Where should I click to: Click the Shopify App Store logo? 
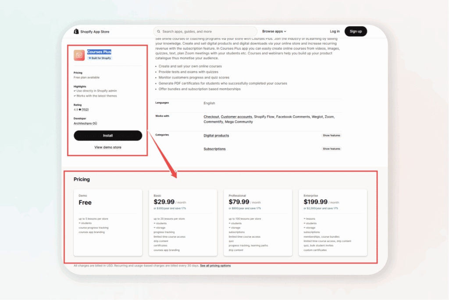point(93,31)
